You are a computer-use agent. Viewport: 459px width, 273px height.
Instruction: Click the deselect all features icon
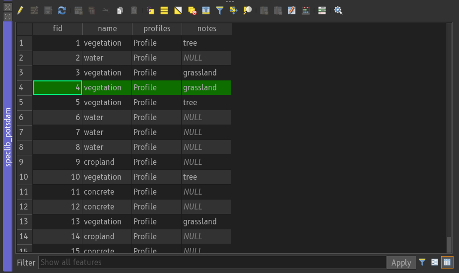pos(192,10)
